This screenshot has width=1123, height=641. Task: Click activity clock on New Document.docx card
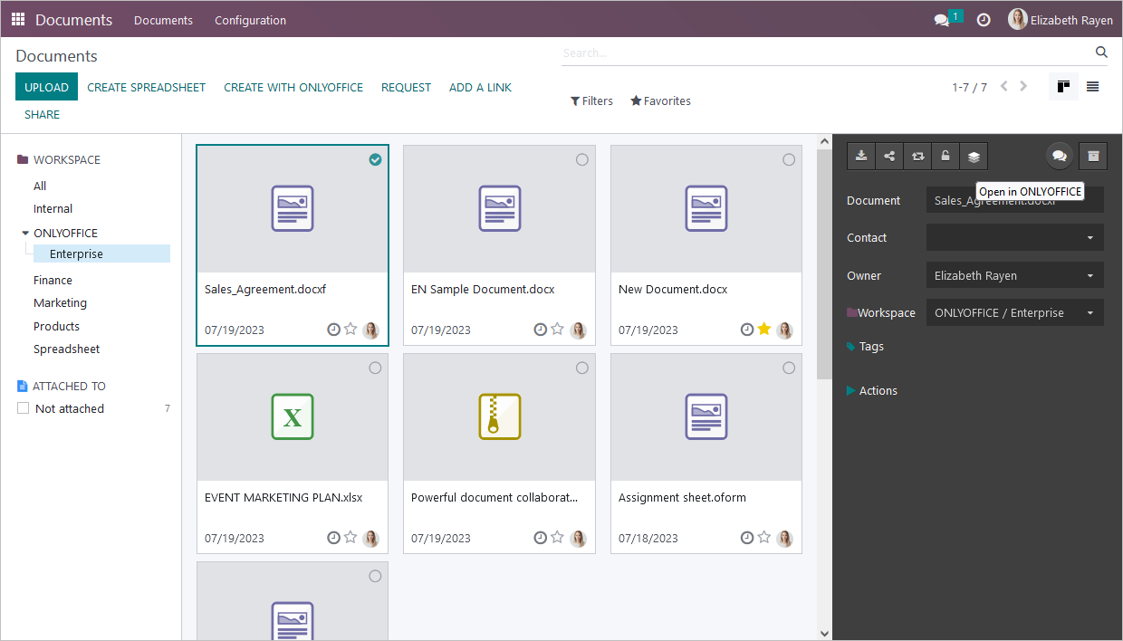point(747,330)
